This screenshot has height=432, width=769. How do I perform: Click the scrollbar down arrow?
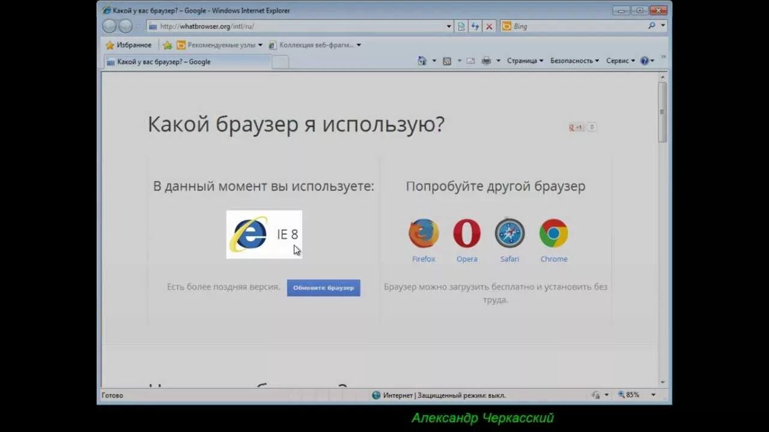coord(663,382)
